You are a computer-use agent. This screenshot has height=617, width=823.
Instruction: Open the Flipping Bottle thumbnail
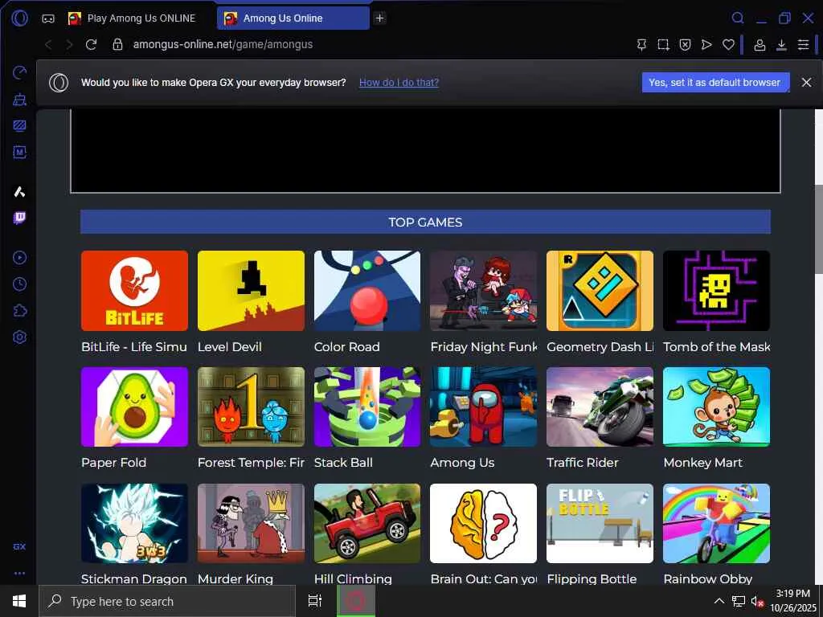click(600, 524)
